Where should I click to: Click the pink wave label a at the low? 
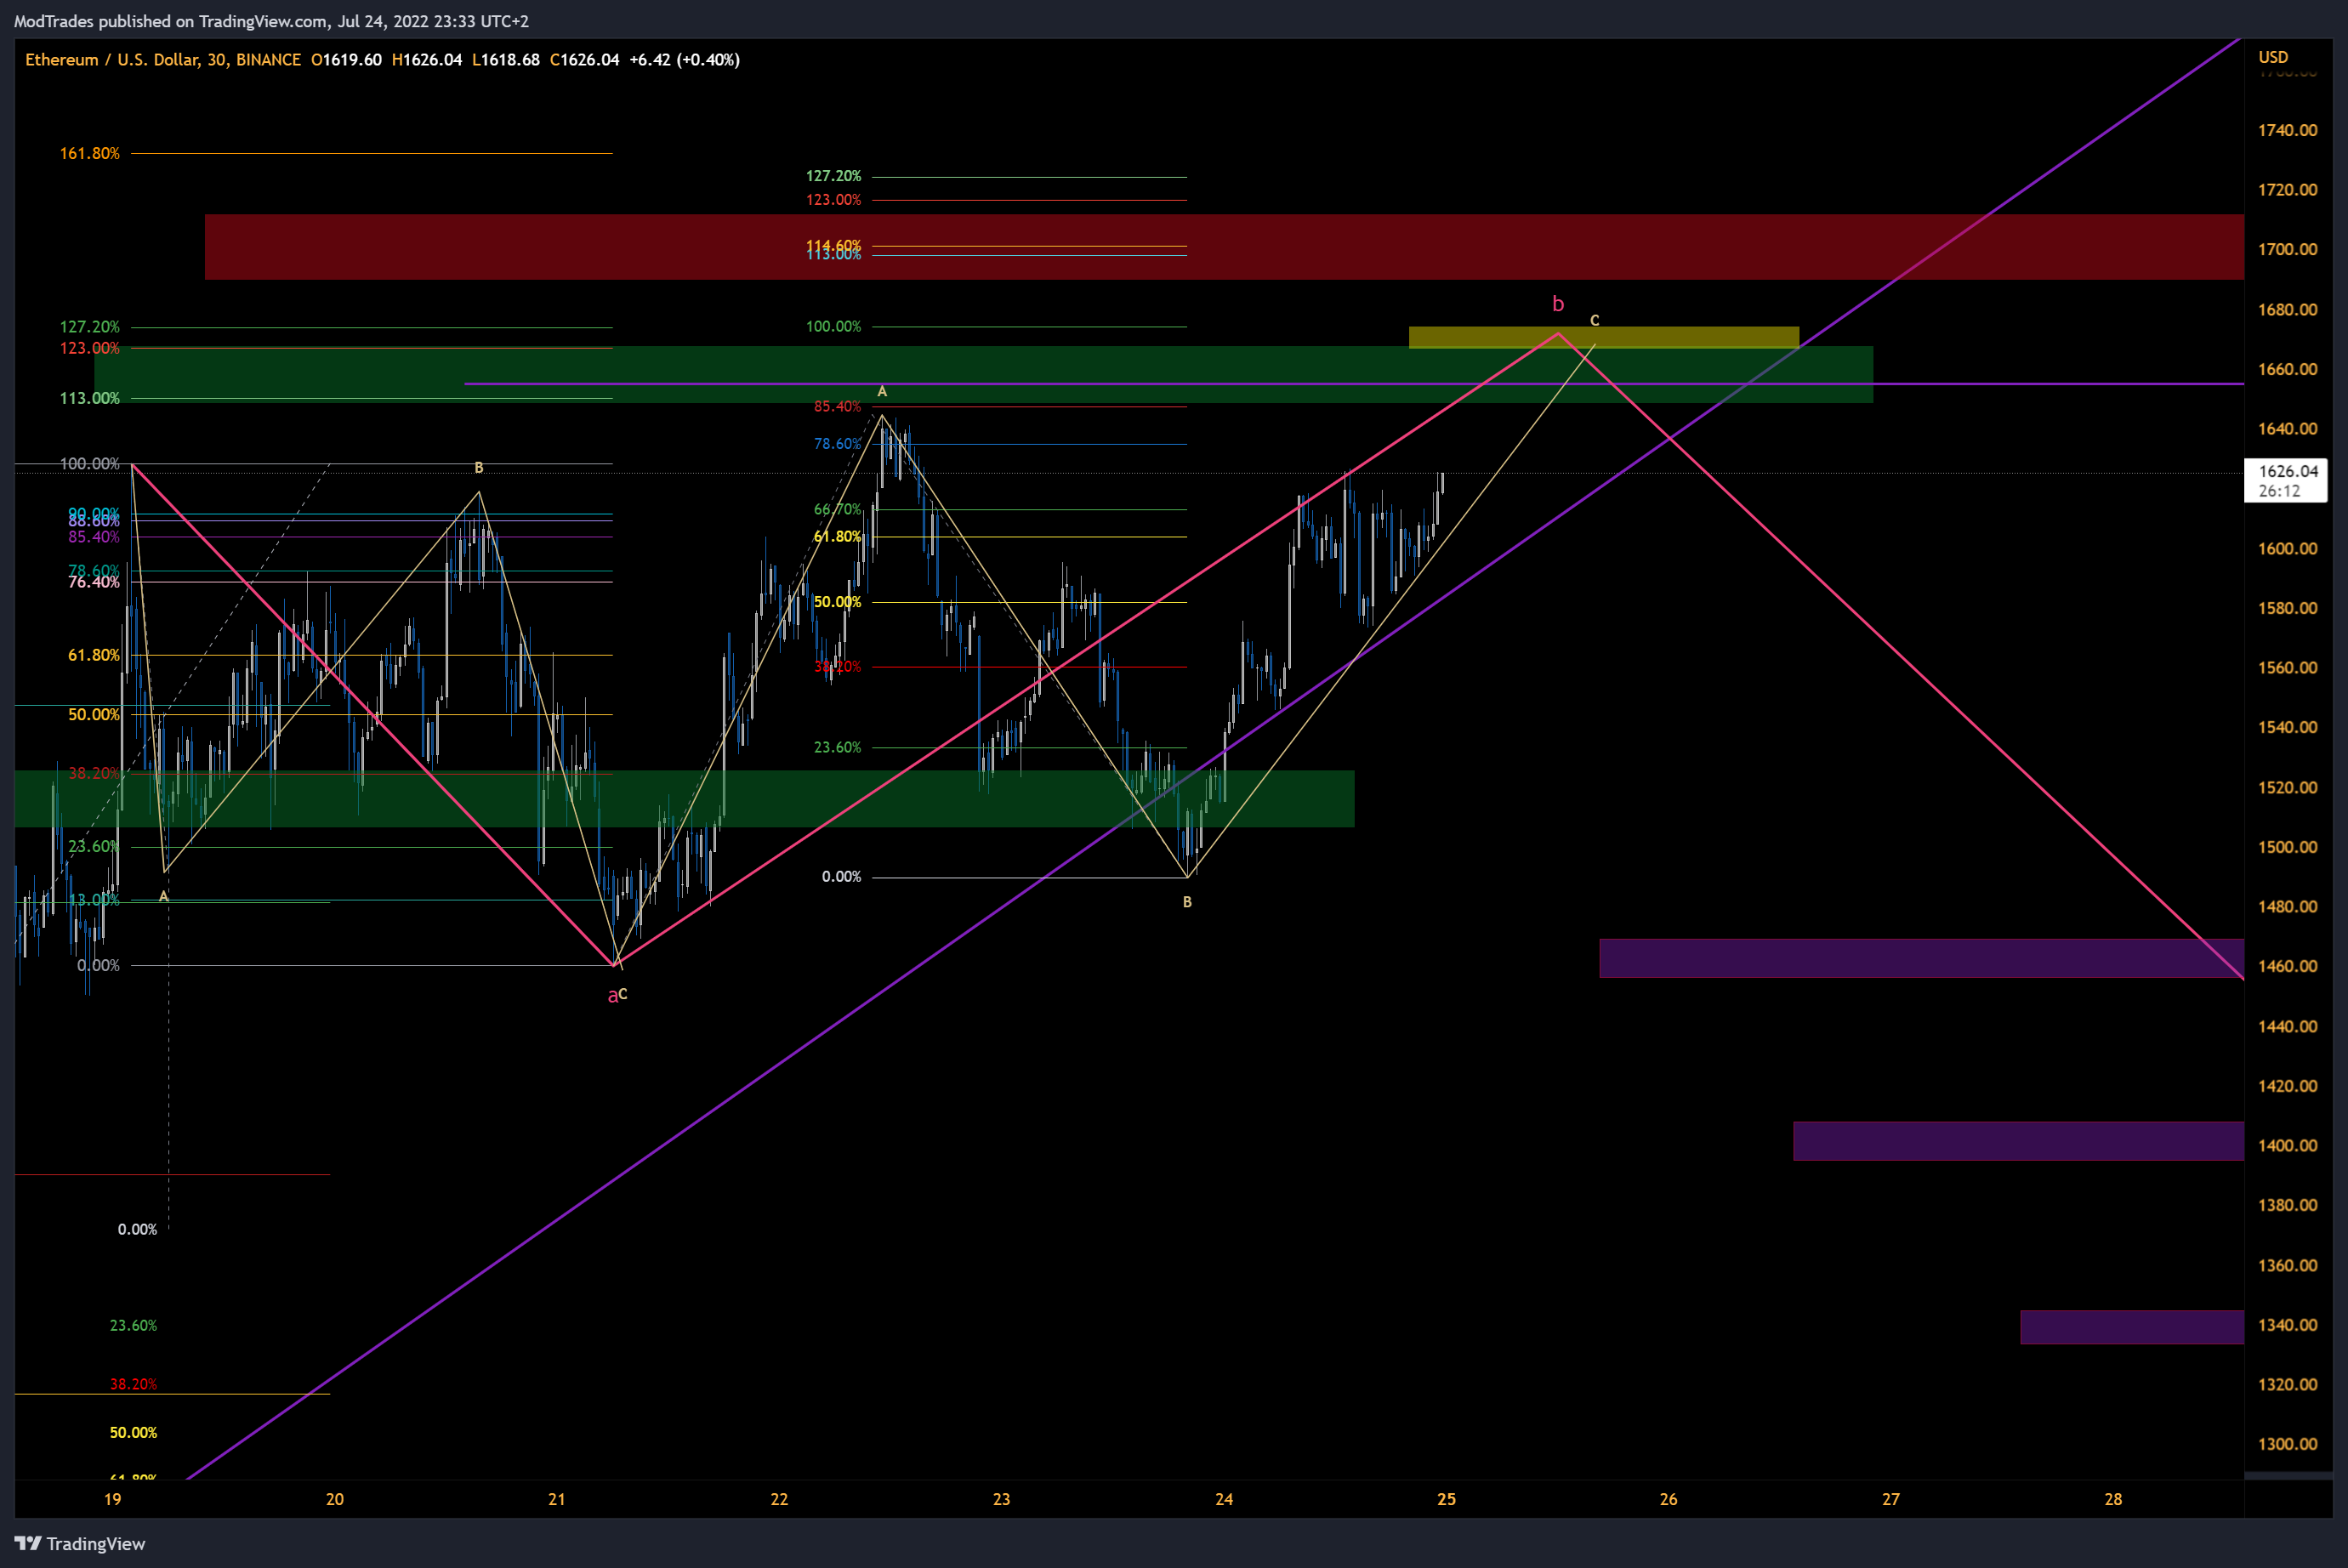point(612,996)
